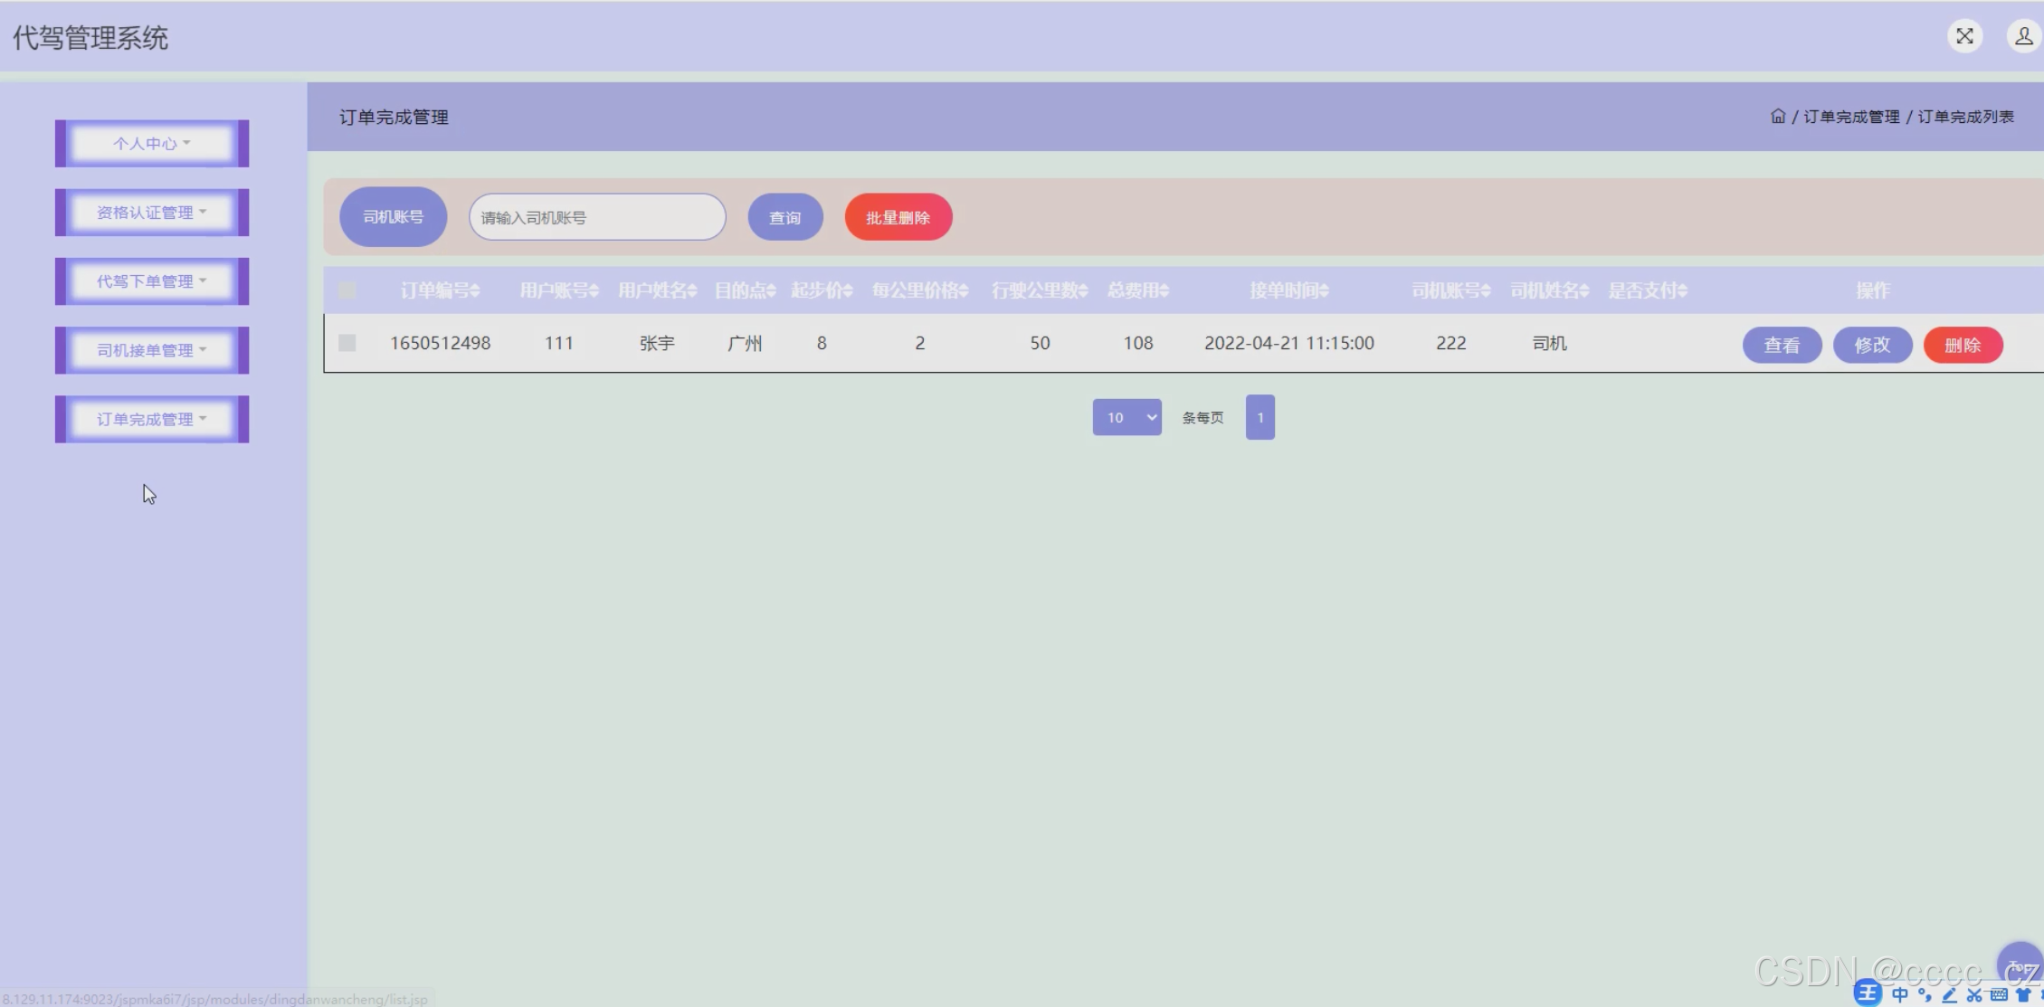Click the red 批量删除 button
This screenshot has width=2044, height=1007.
coord(898,217)
